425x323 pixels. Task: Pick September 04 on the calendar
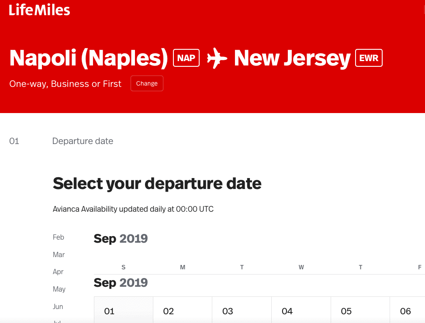click(x=301, y=310)
